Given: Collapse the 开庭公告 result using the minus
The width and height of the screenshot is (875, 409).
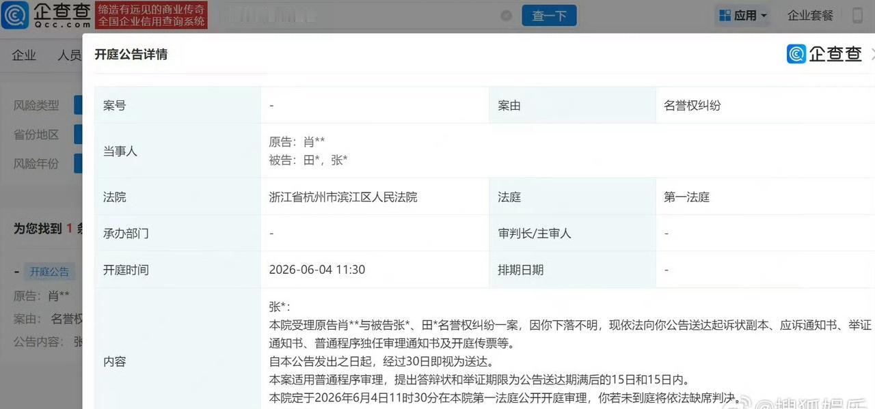Looking at the screenshot, I should (x=16, y=271).
